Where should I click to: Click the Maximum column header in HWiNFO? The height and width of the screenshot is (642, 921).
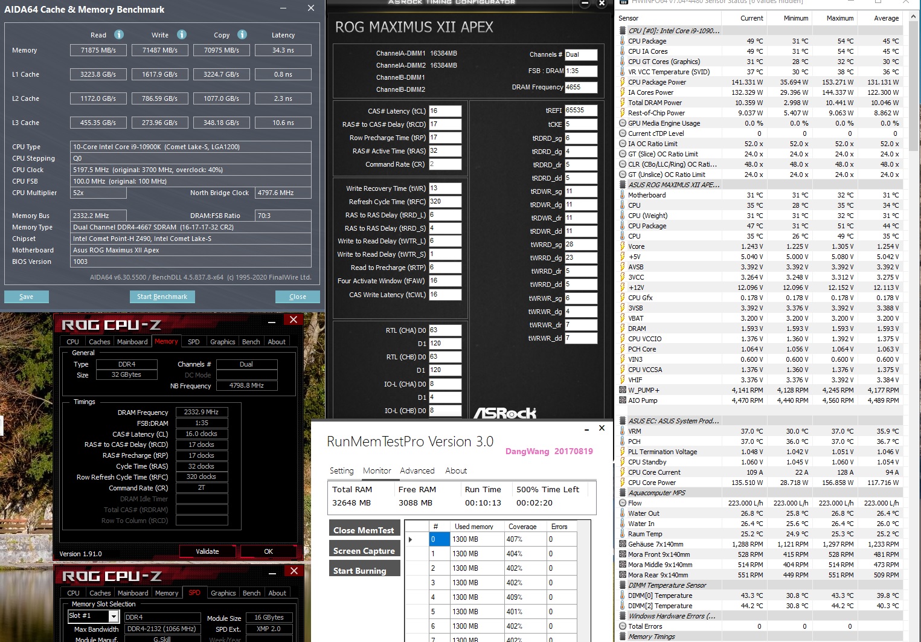coord(840,18)
